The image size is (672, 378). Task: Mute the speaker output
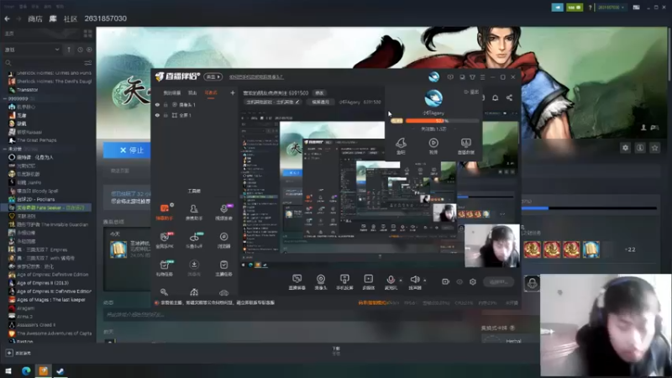pyautogui.click(x=414, y=281)
